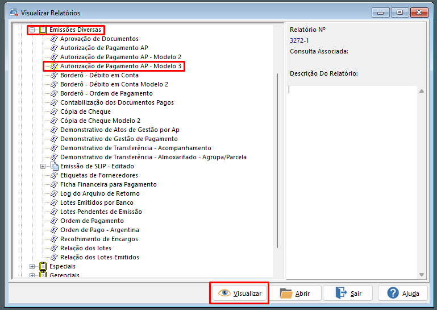The image size is (437, 310).
Task: Collapse the Emissões Diversas tree node
Action: coord(32,30)
